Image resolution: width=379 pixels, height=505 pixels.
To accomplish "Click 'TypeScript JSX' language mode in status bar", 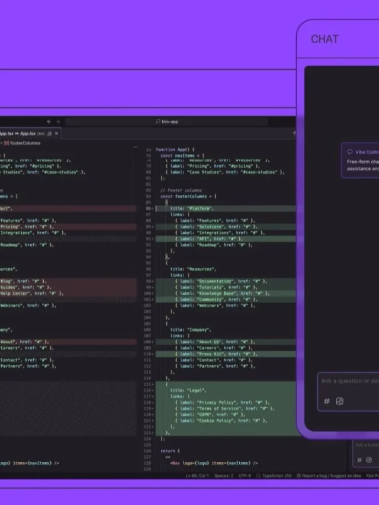I will pos(277,475).
